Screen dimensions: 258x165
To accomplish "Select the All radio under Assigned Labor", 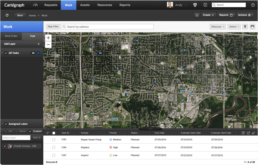I will [7, 131].
